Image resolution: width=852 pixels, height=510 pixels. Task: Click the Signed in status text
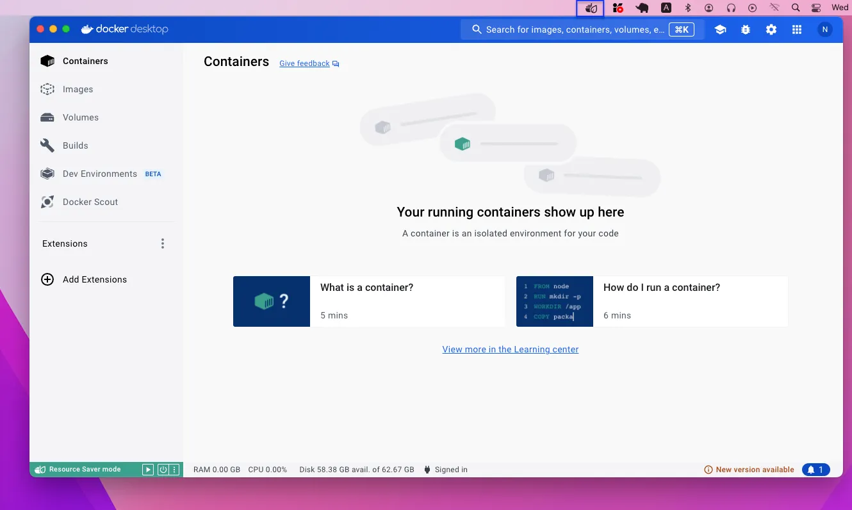click(451, 470)
